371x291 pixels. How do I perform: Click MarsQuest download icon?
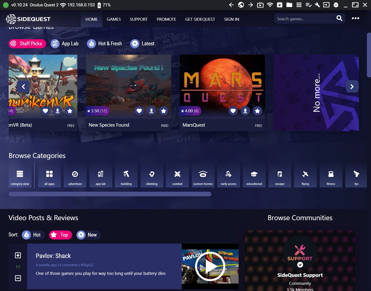245,111
